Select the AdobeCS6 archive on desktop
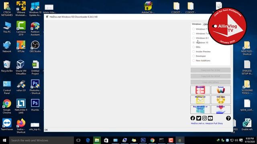The height and width of the screenshot is (144, 257). pos(148,8)
